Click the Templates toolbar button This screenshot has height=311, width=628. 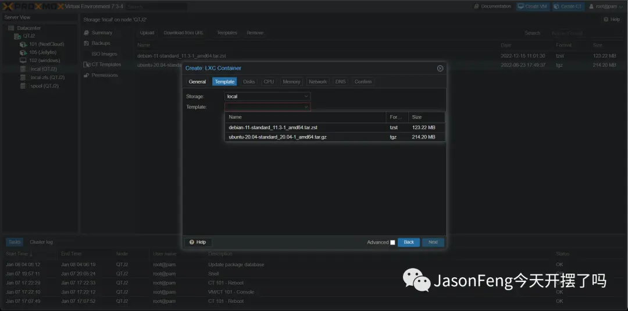[227, 33]
